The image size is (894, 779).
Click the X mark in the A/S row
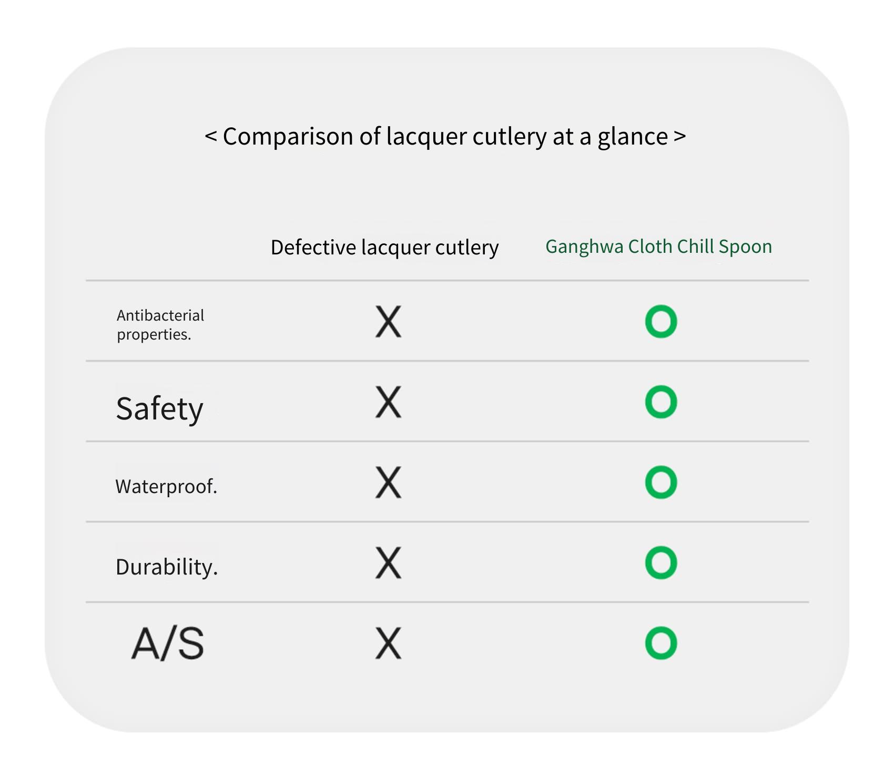click(x=388, y=643)
